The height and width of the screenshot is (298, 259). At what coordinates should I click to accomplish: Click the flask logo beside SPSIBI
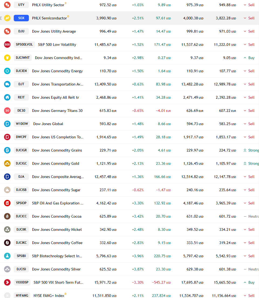tap(7, 256)
